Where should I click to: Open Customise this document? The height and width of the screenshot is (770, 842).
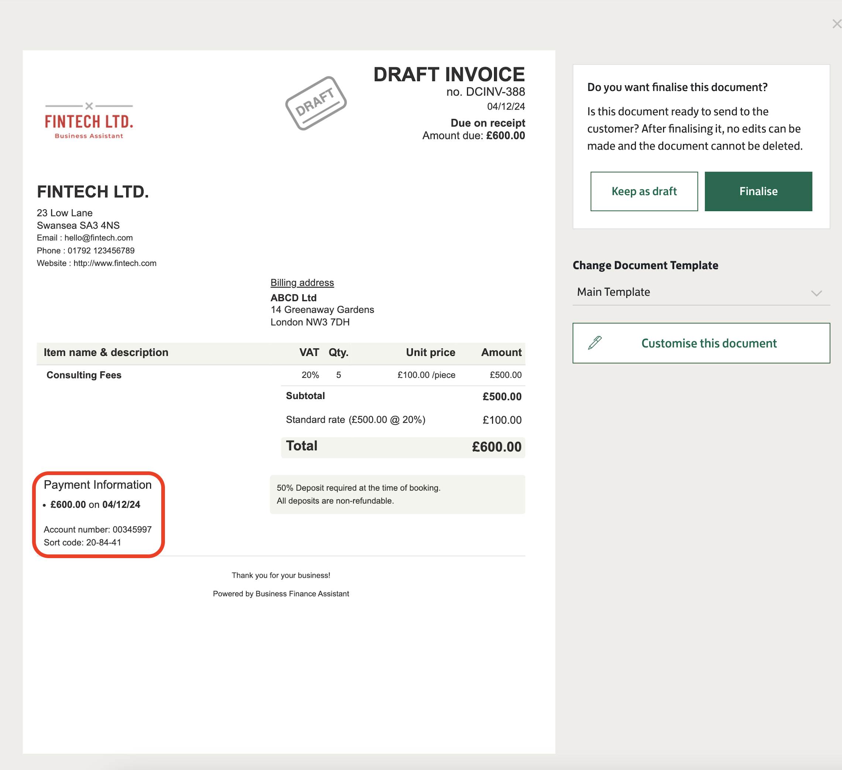pos(708,343)
